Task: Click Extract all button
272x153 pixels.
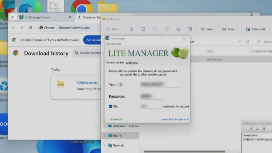Action: pos(255,29)
